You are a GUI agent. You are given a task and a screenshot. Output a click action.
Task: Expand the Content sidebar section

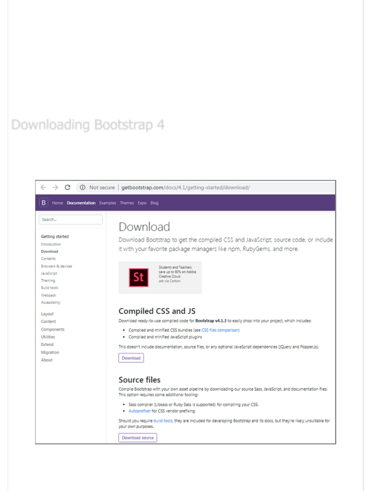coord(48,322)
